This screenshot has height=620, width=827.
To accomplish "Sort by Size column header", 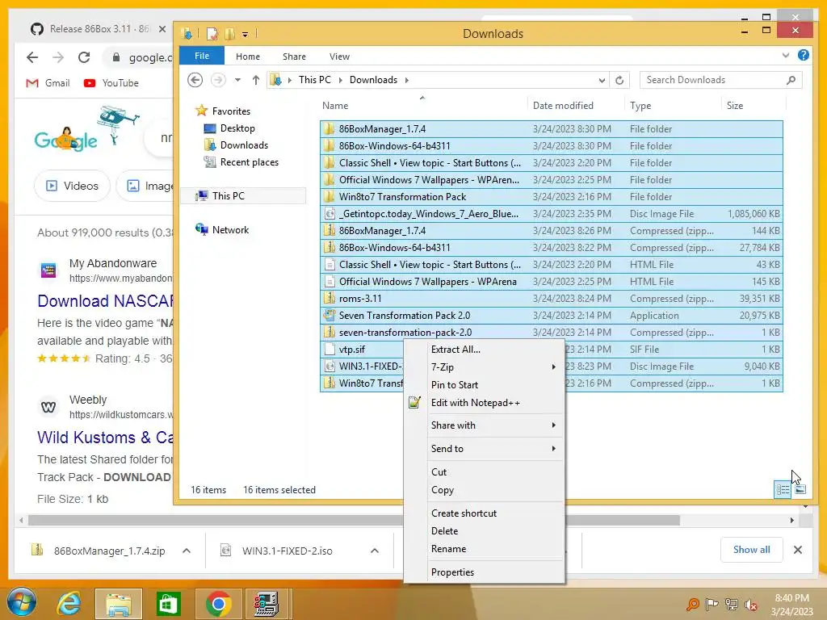I will pyautogui.click(x=735, y=106).
